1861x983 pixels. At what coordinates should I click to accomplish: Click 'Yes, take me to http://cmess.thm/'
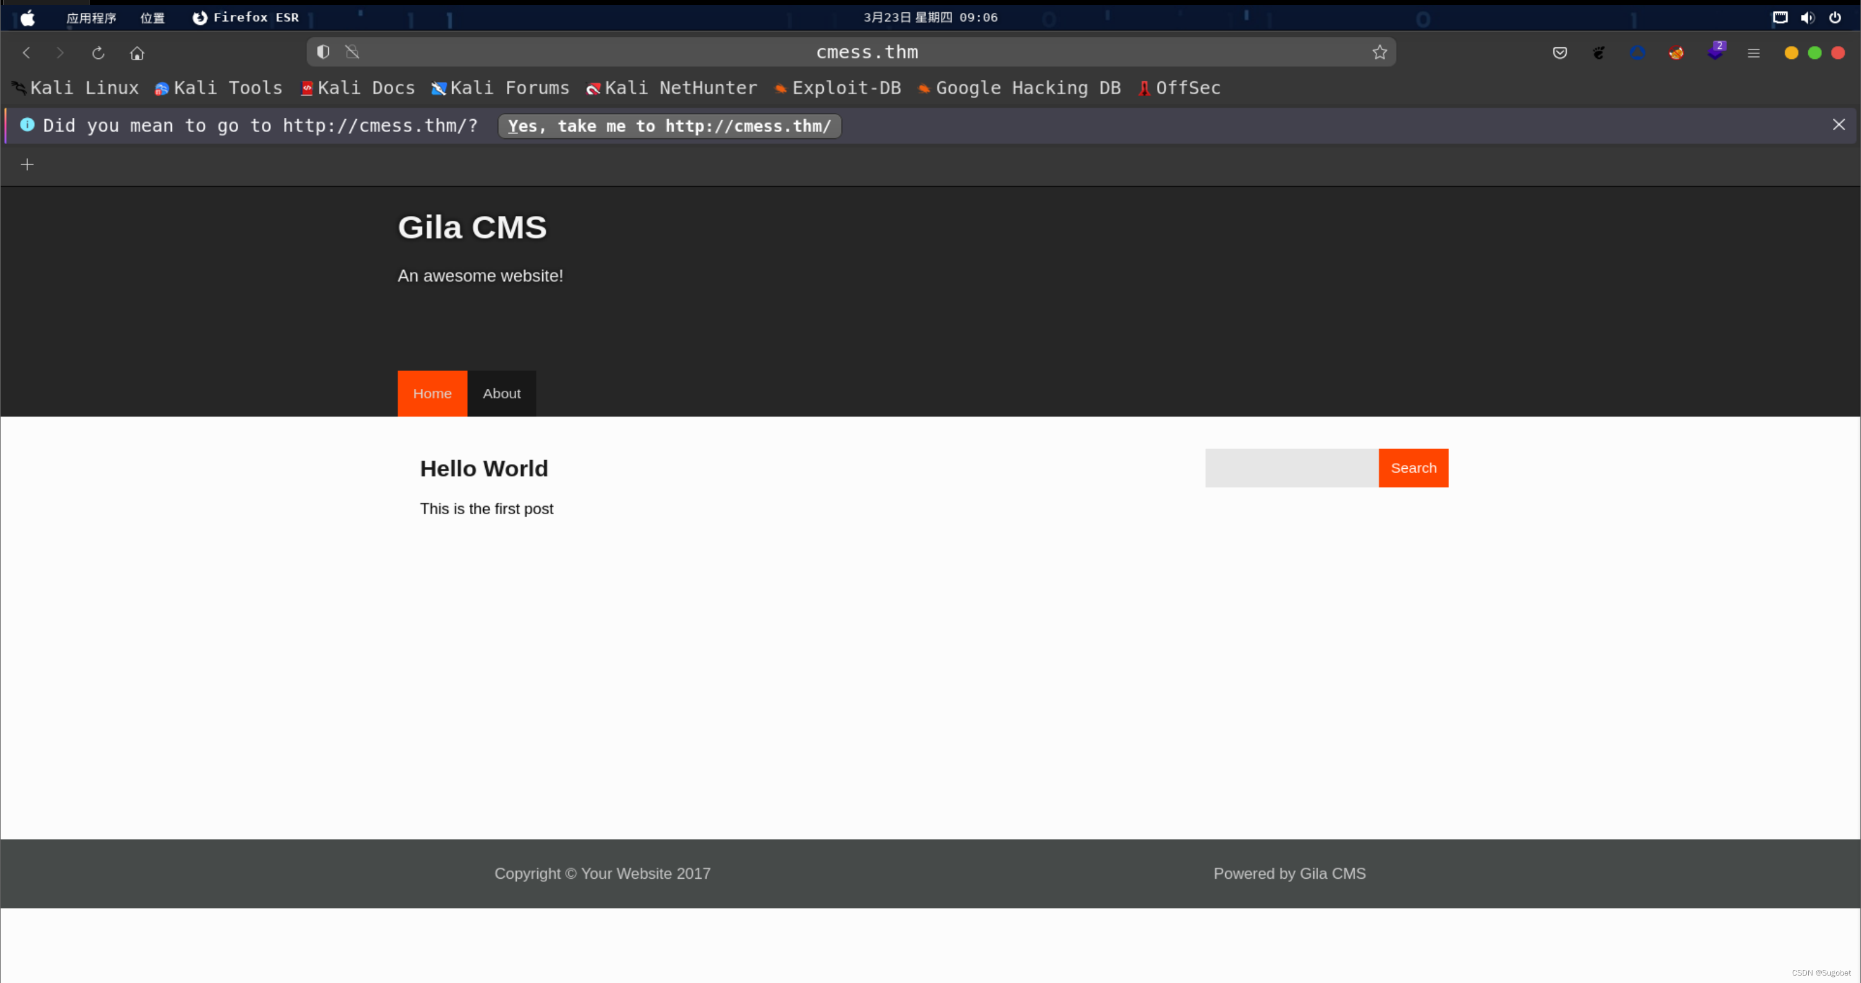(669, 126)
